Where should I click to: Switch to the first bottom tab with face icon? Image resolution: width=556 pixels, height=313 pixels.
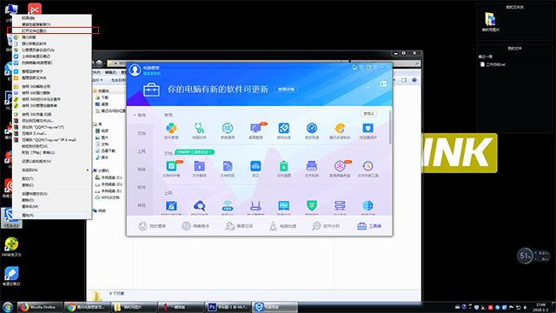[x=152, y=226]
